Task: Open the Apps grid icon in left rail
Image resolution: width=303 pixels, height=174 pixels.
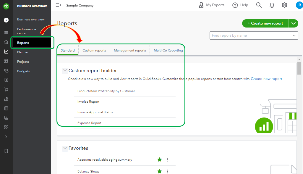Action: point(6,127)
